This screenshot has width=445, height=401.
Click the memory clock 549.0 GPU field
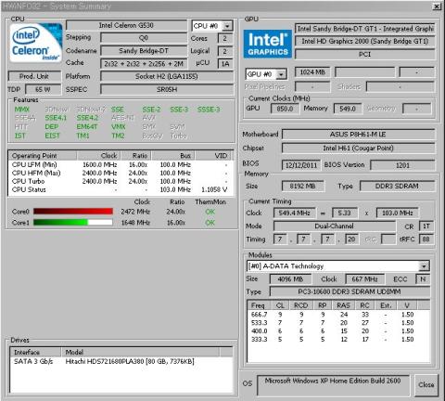click(x=348, y=109)
